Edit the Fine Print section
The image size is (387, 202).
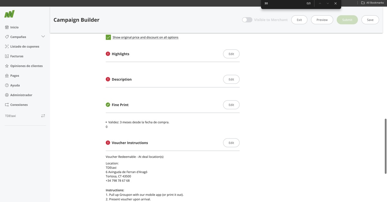(x=231, y=105)
